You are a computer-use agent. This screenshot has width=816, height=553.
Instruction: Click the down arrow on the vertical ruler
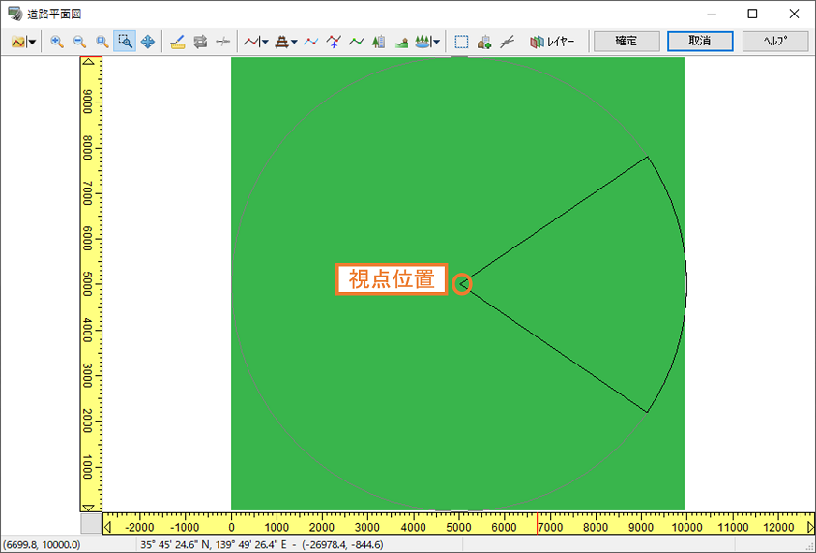click(89, 508)
